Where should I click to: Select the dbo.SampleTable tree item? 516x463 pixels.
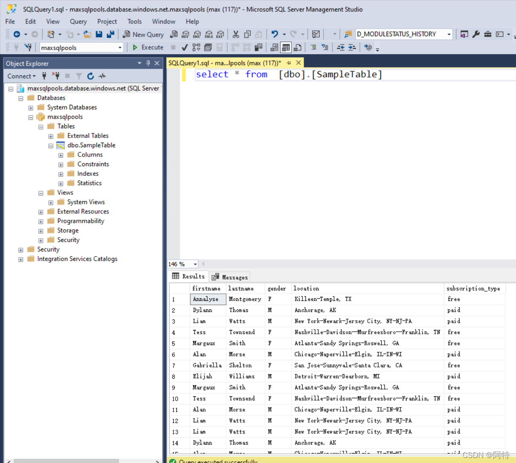point(91,145)
